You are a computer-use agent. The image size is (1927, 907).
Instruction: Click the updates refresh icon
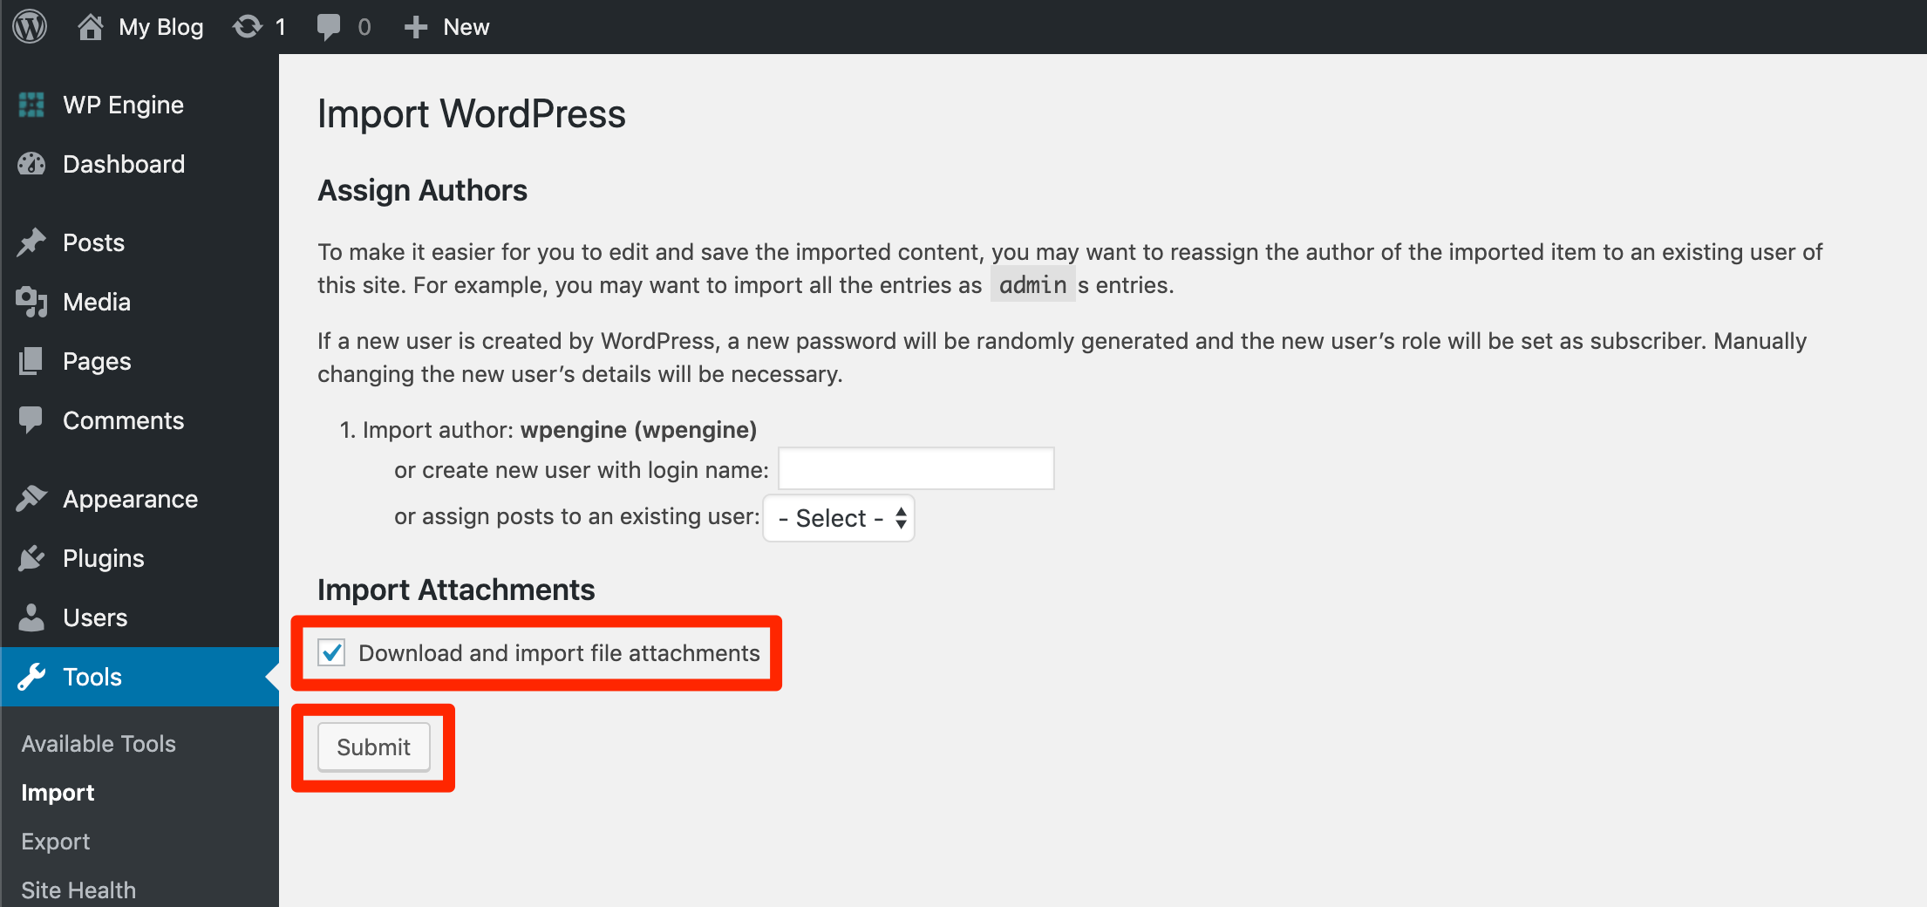(x=248, y=27)
